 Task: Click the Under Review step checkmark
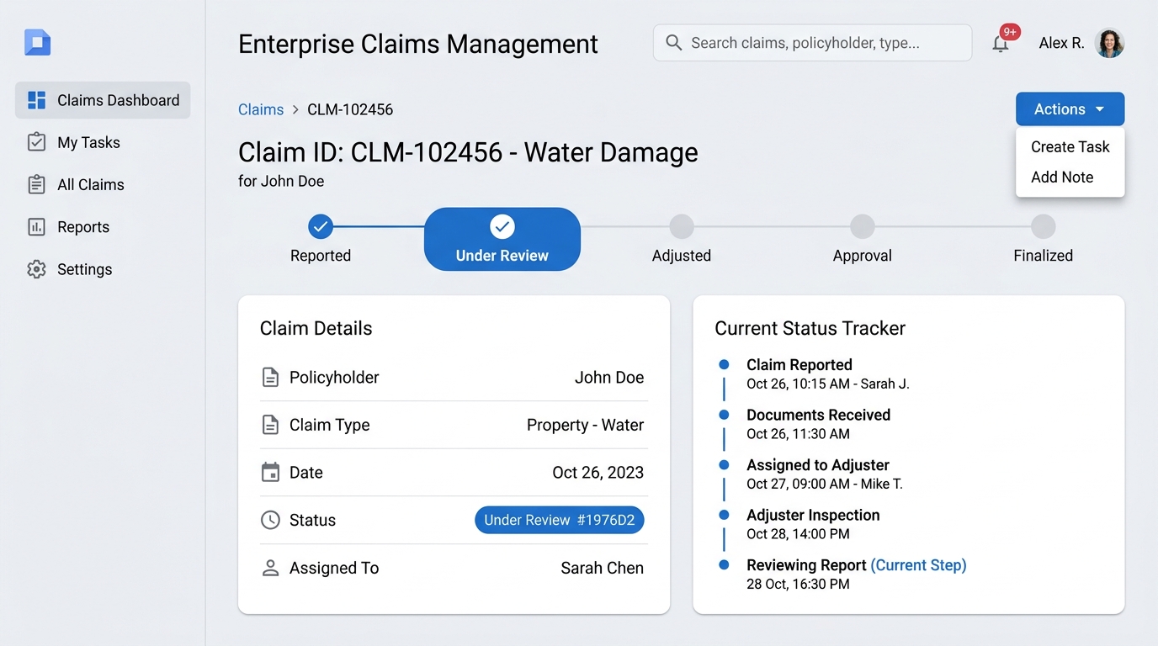[502, 226]
